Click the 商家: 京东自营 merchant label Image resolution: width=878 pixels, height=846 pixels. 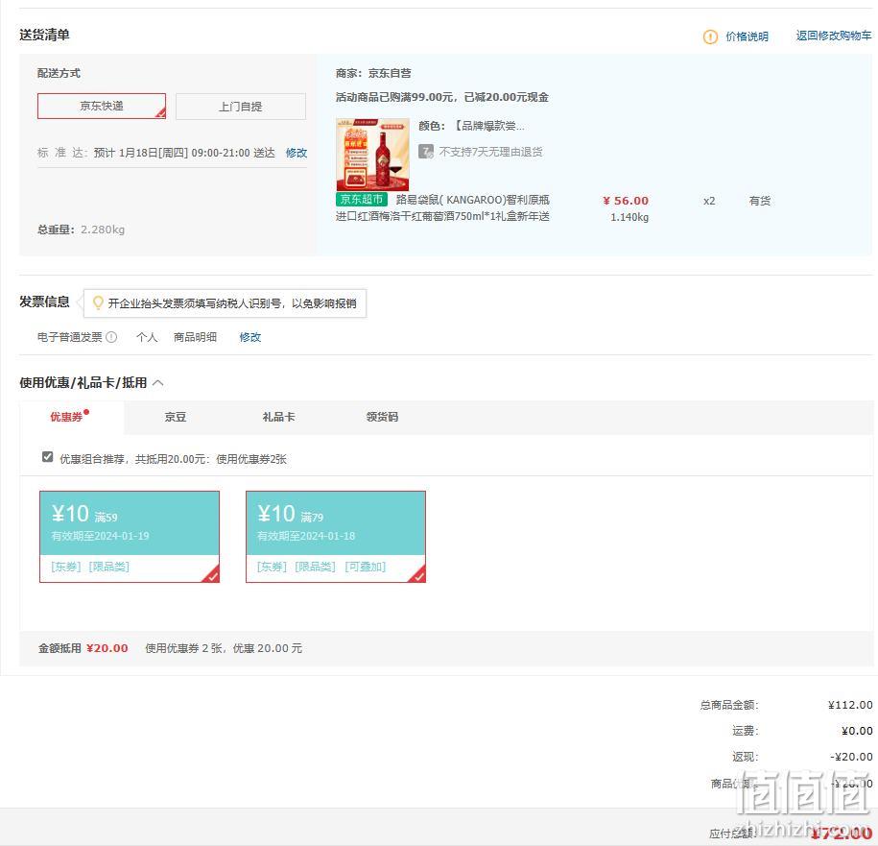click(373, 73)
